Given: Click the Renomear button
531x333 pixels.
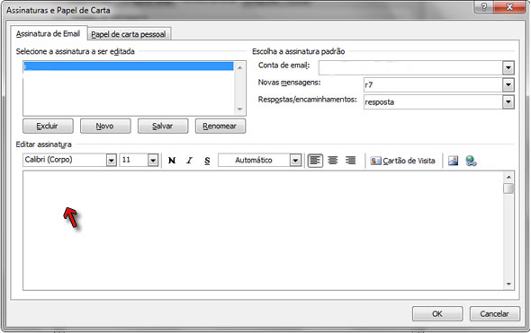Looking at the screenshot, I should coord(220,126).
